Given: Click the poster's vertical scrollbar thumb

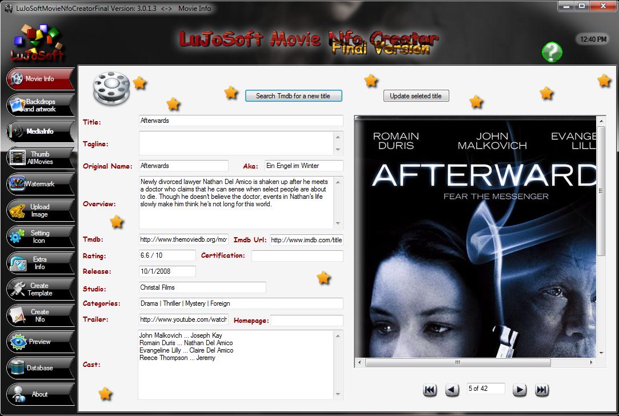Looking at the screenshot, I should click(601, 191).
